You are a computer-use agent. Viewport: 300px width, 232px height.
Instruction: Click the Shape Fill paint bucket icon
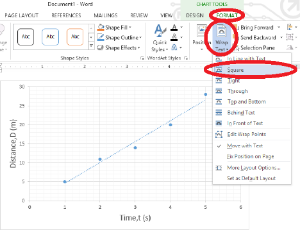101,28
